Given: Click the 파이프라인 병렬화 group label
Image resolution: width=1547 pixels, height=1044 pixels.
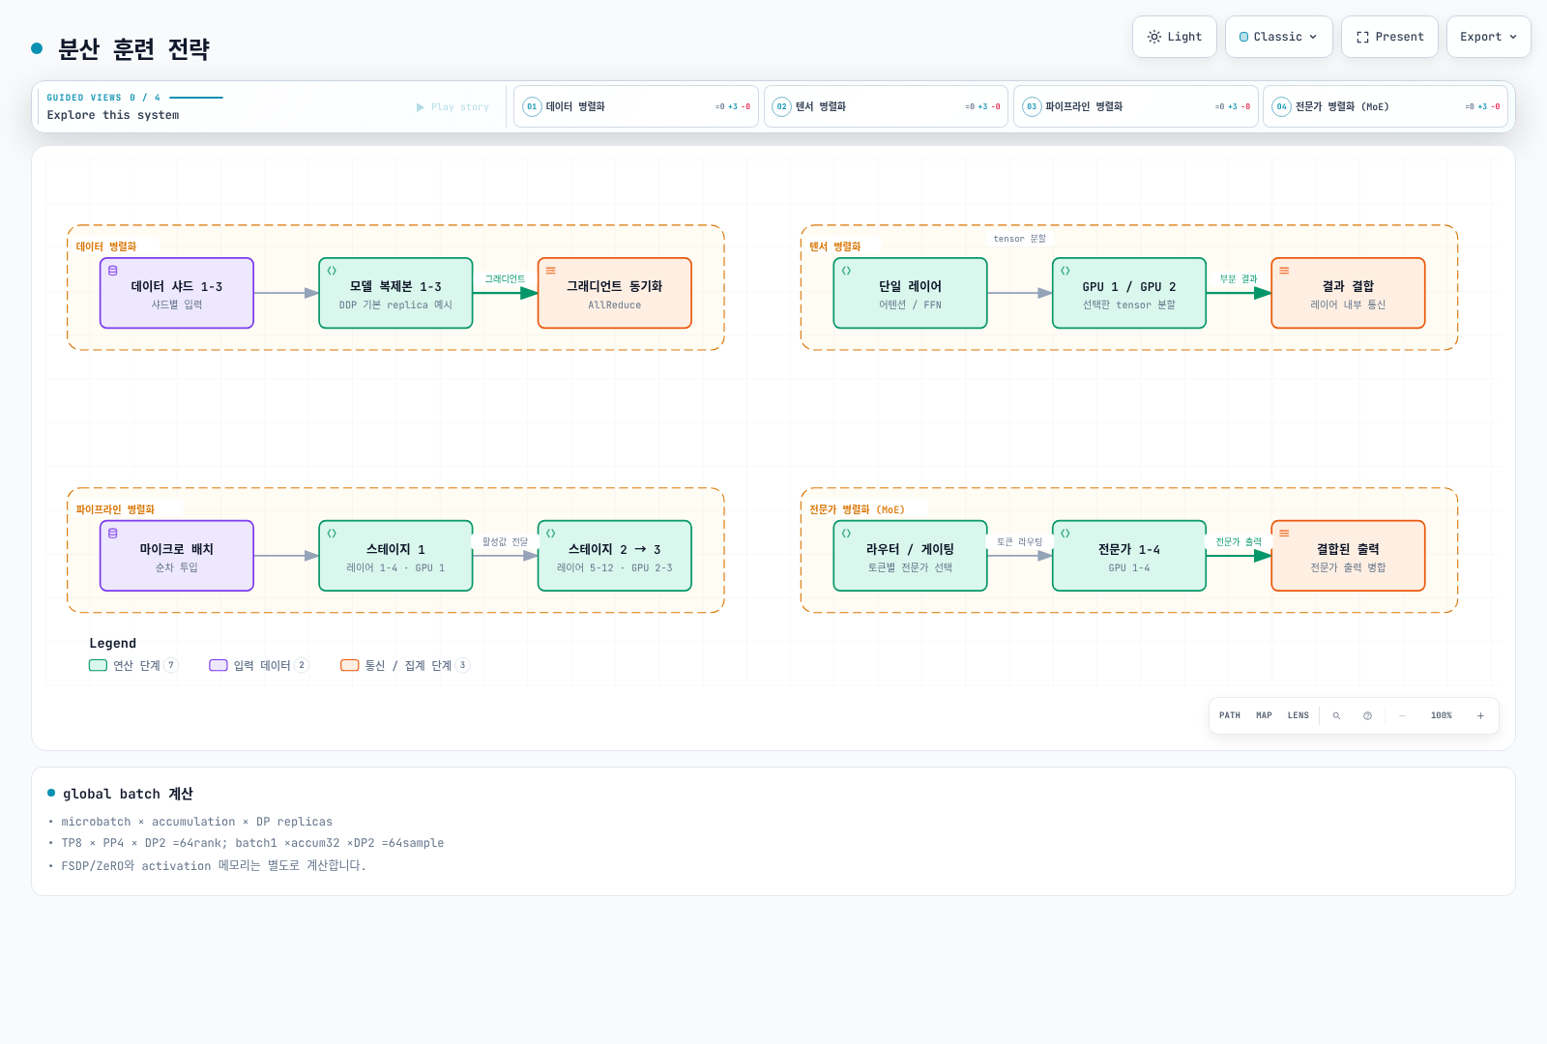Looking at the screenshot, I should click(115, 509).
